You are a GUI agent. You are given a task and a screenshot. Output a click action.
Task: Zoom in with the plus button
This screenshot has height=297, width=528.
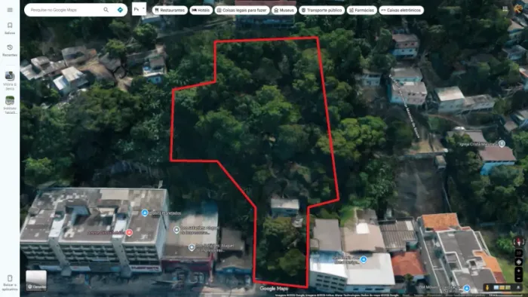pos(519,271)
